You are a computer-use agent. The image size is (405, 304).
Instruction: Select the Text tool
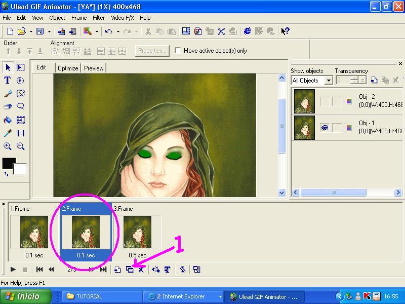[x=8, y=81]
